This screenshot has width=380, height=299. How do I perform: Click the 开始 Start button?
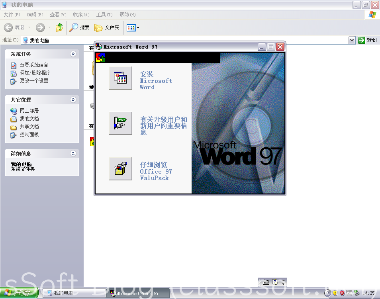coord(20,293)
